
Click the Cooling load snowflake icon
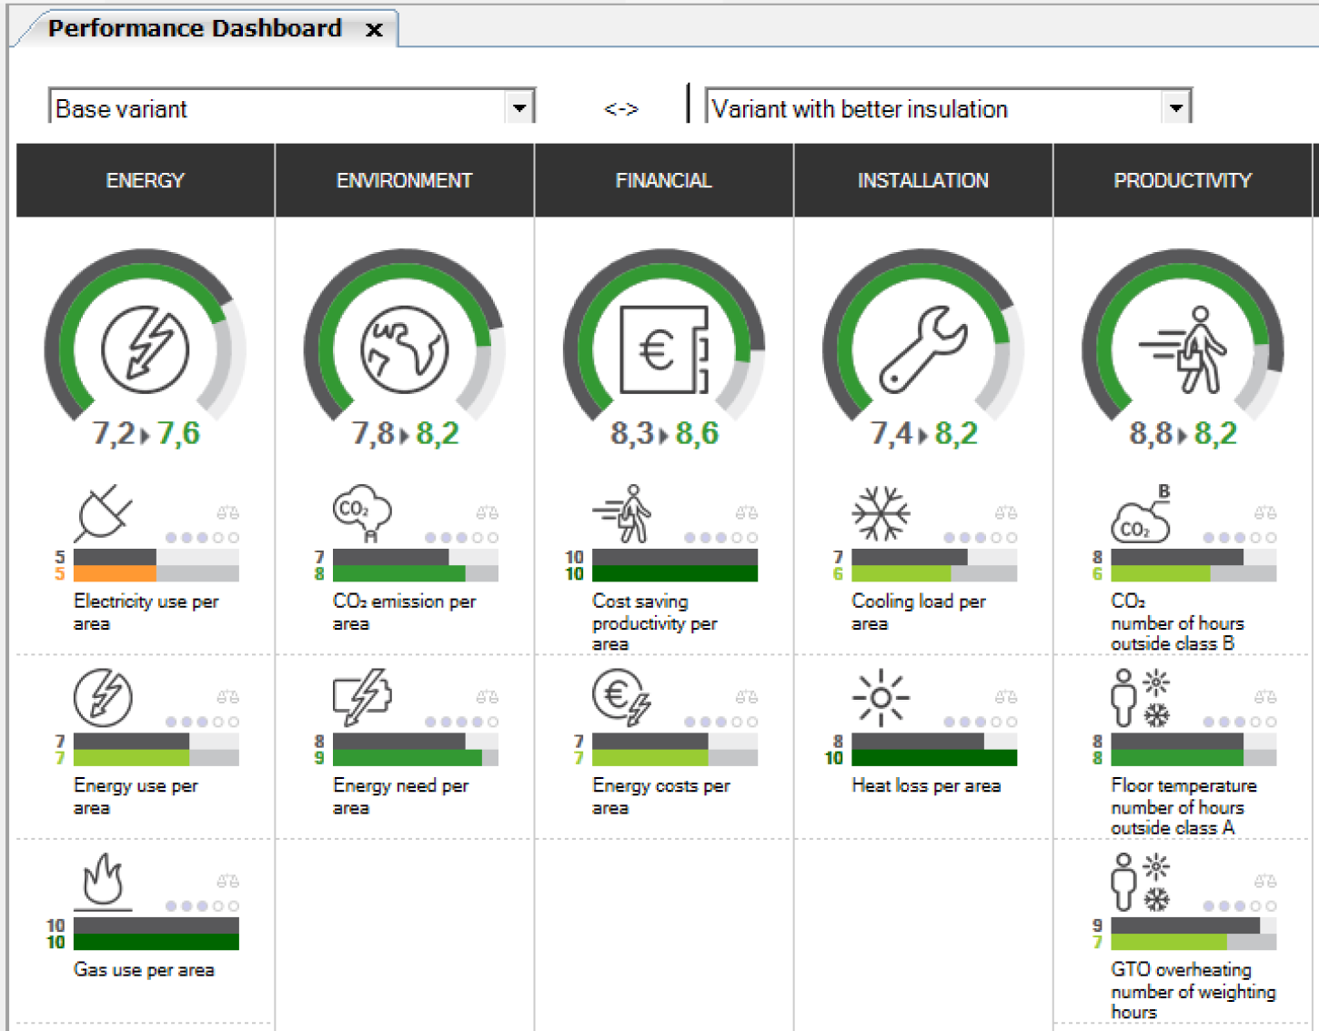(x=881, y=514)
